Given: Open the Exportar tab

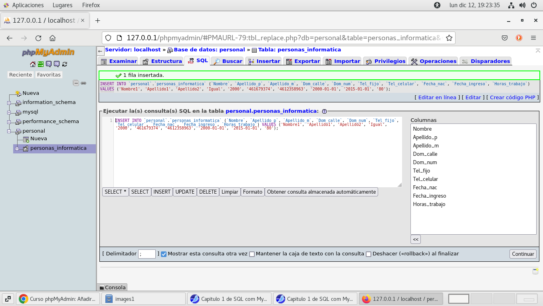Looking at the screenshot, I should pos(303,61).
